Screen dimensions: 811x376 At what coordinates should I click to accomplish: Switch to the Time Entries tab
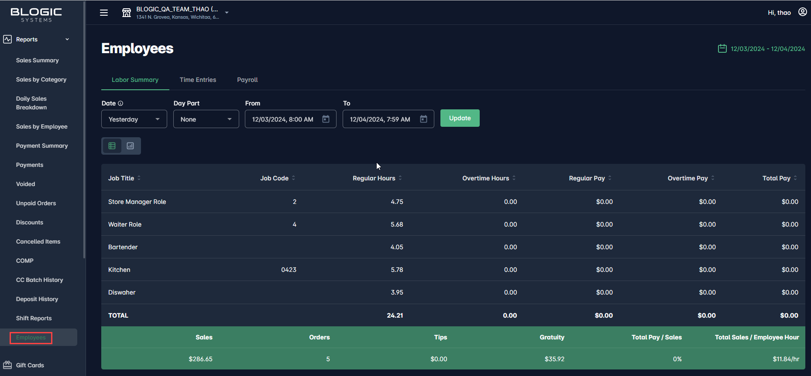click(x=198, y=80)
